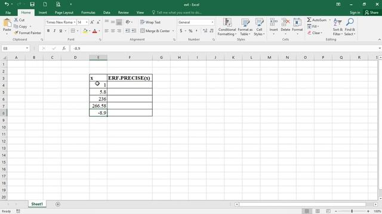Image resolution: width=382 pixels, height=214 pixels.
Task: Open Merge & Center dropdown arrow
Action: coord(173,31)
